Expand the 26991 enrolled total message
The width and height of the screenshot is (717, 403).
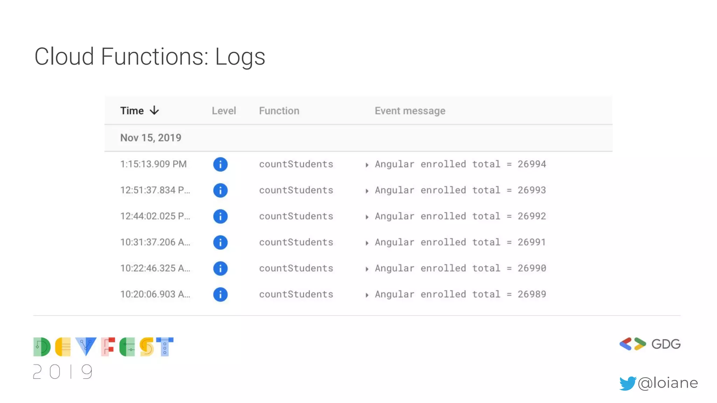(367, 243)
